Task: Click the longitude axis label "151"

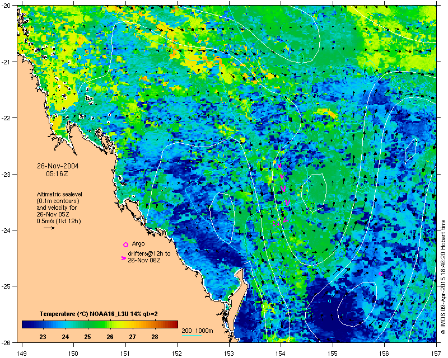Action: coord(125,354)
